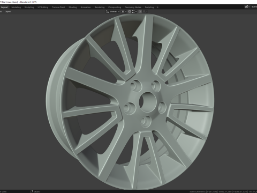Image resolution: width=257 pixels, height=193 pixels.
Task: Open the Global transform orientation dropdown
Action: click(x=113, y=12)
